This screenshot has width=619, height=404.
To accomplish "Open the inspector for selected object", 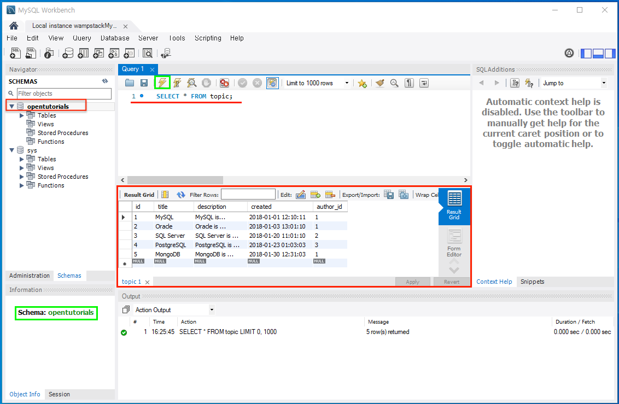I will [x=49, y=53].
